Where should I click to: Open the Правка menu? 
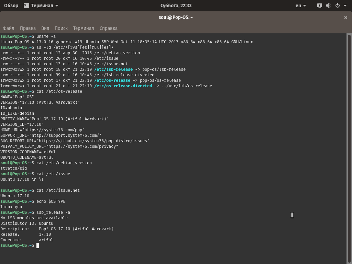[x=28, y=28]
